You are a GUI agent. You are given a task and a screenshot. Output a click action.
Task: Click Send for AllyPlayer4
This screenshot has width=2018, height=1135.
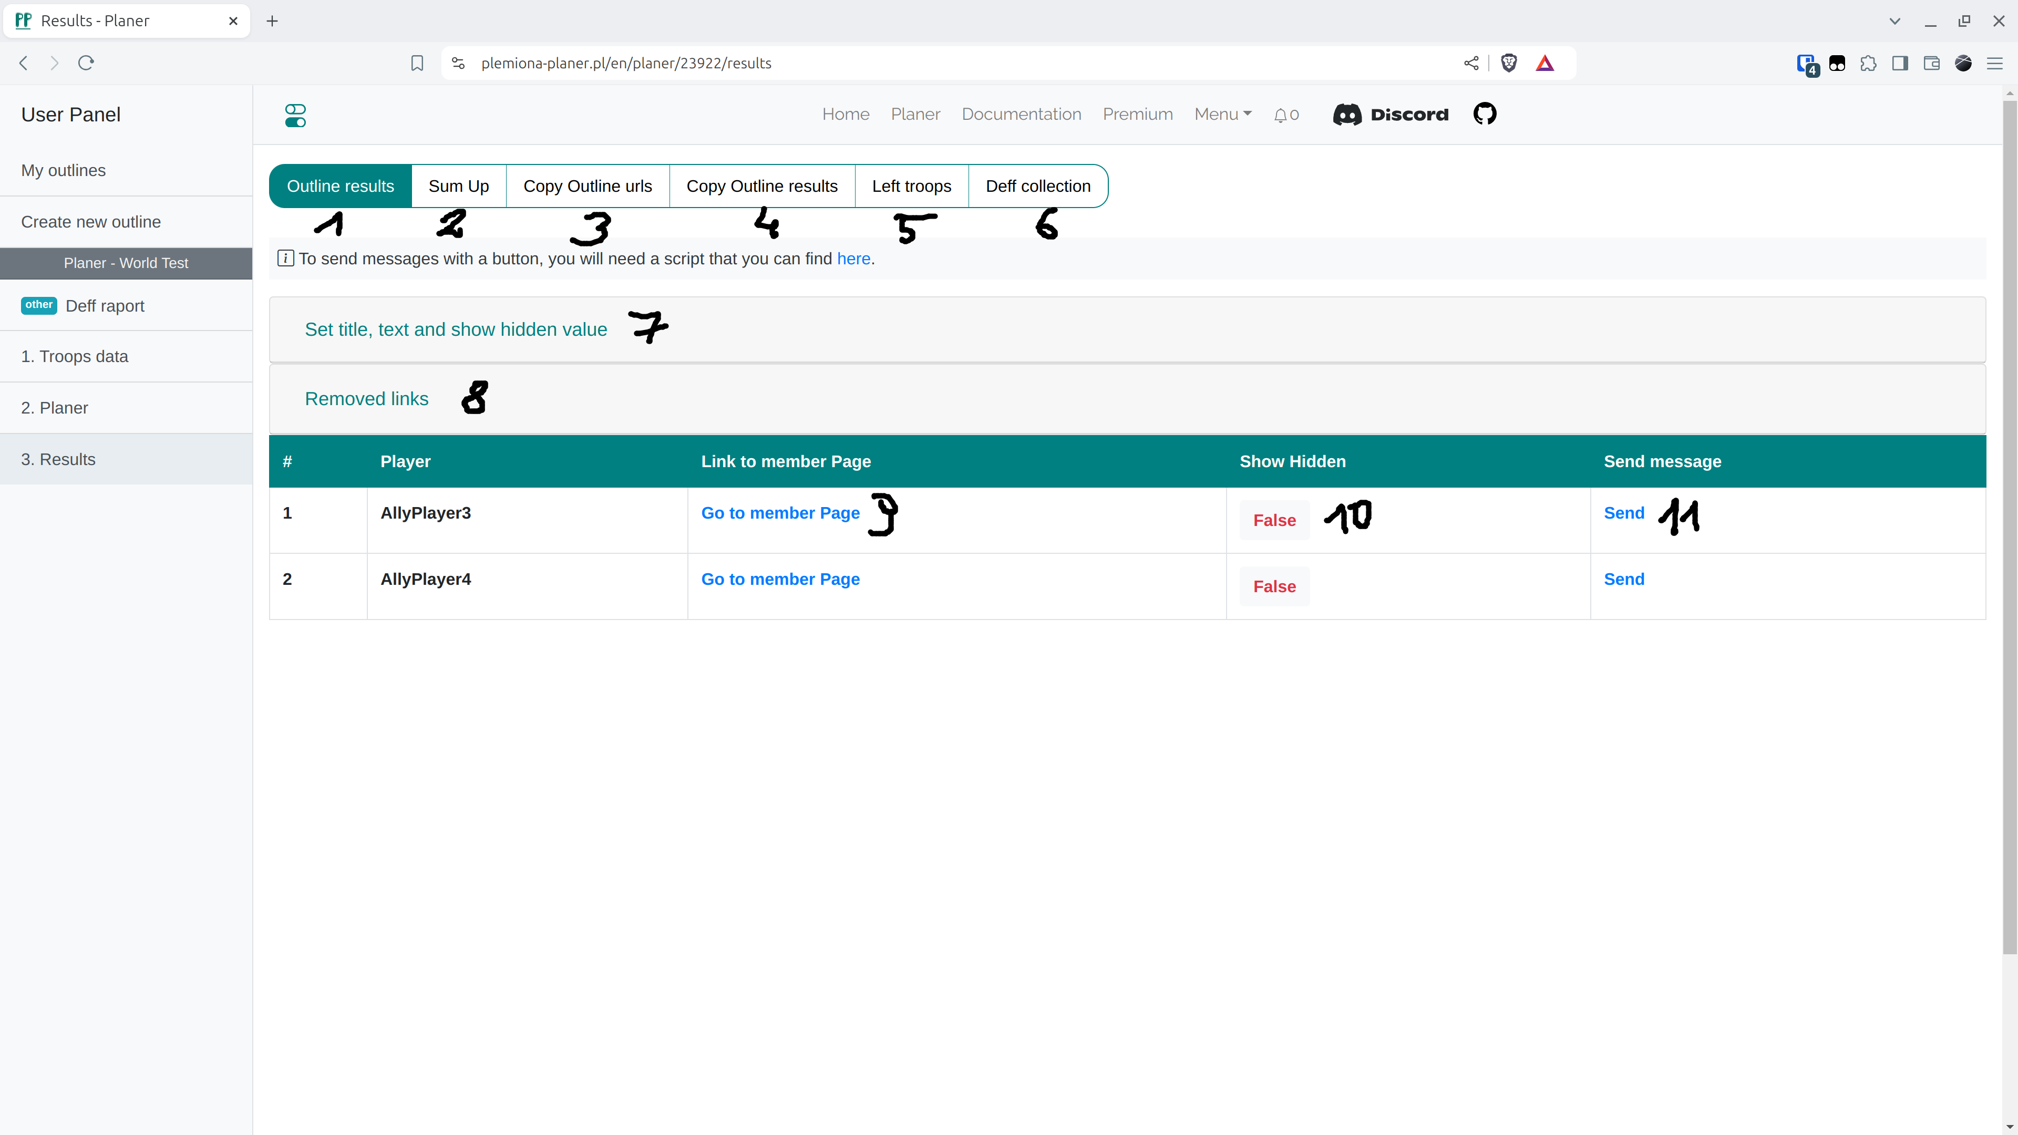pyautogui.click(x=1623, y=579)
